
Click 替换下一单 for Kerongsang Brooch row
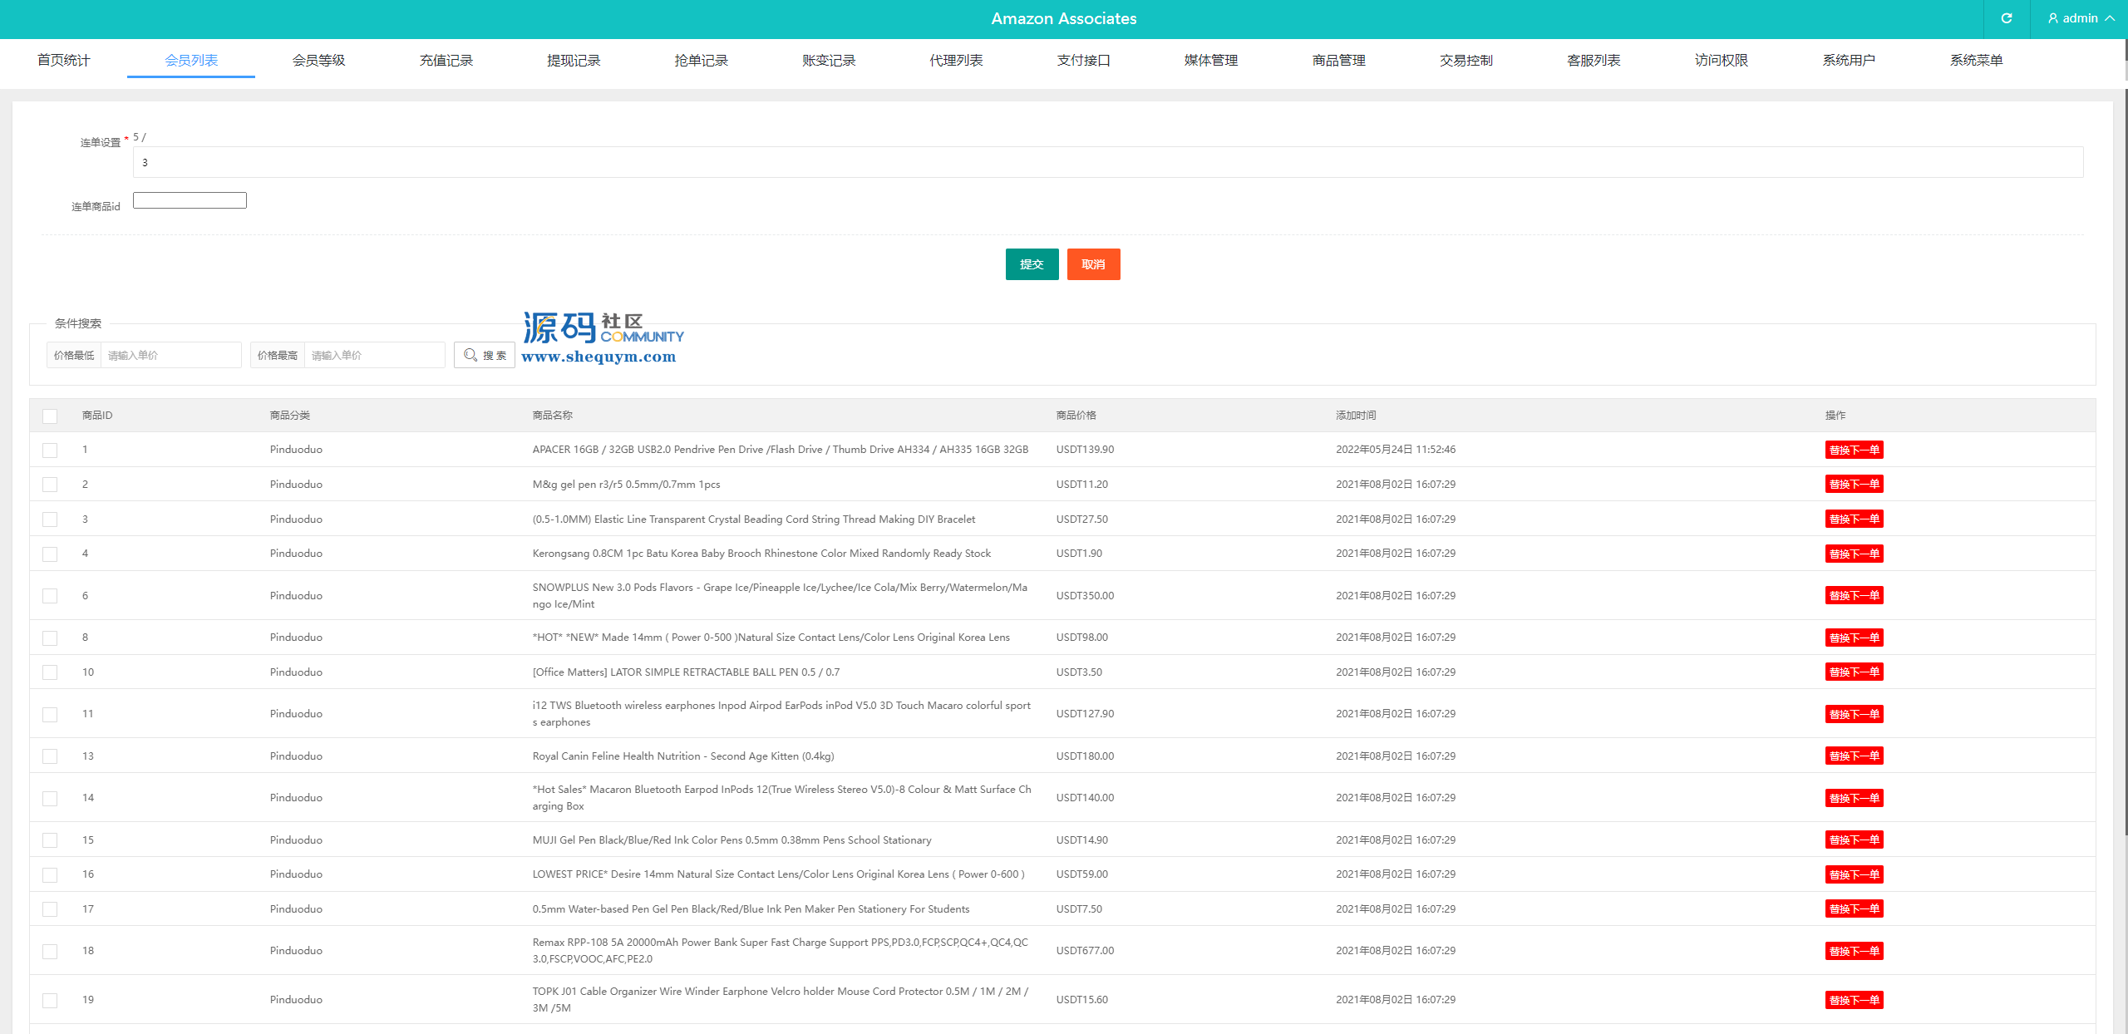coord(1854,554)
